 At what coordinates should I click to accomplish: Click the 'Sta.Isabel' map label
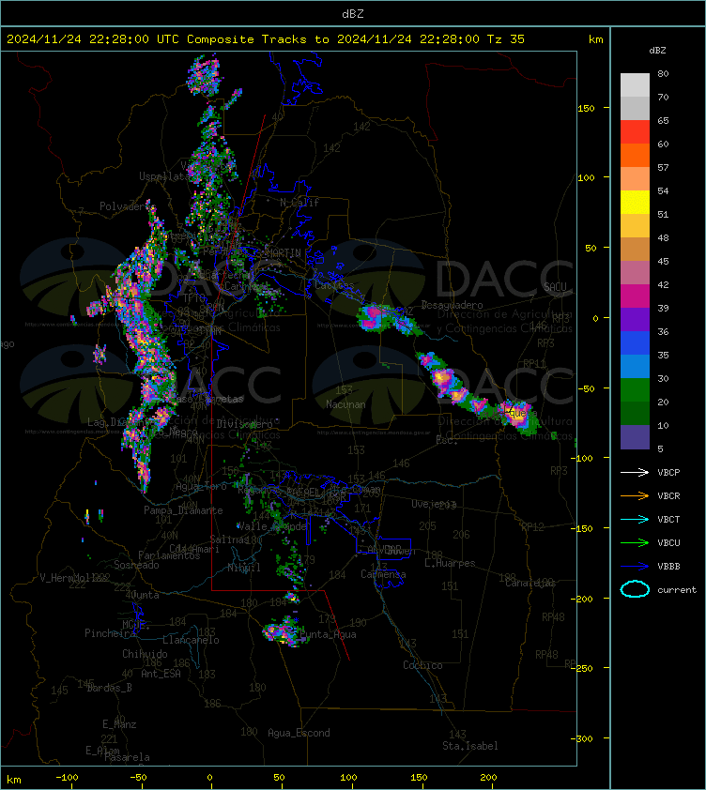pos(470,746)
